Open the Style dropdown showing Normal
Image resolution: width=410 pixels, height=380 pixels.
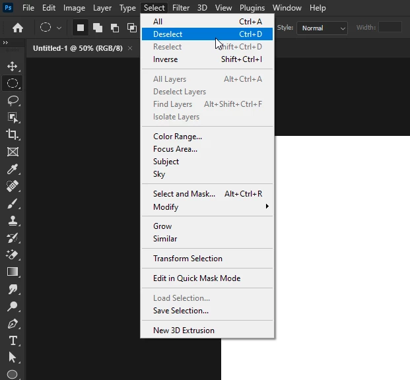(x=322, y=28)
